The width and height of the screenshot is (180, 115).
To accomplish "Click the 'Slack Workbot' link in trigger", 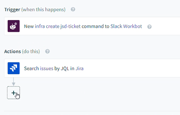I will [x=126, y=26].
